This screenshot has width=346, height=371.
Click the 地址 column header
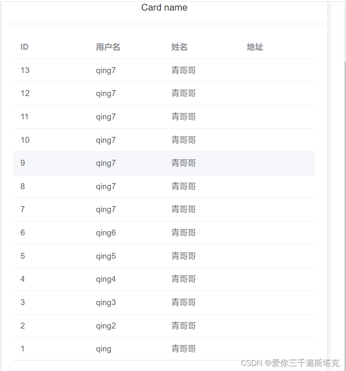point(255,47)
